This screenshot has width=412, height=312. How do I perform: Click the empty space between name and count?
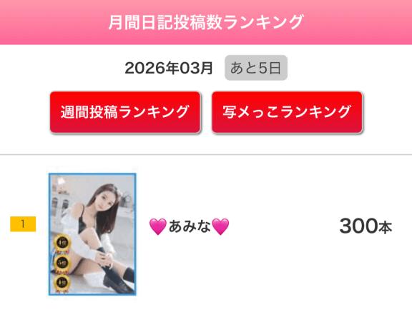284,226
